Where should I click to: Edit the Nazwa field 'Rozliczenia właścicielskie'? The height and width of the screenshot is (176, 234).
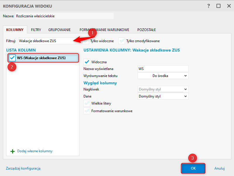pos(64,16)
